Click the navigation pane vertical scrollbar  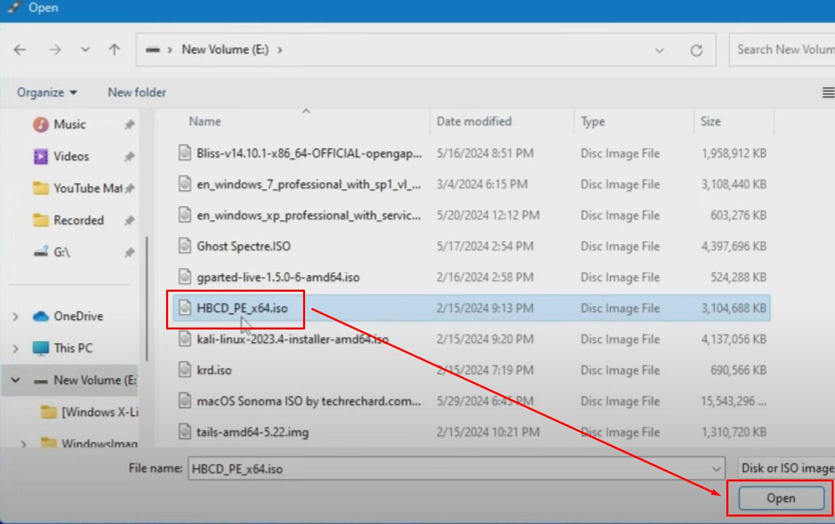tap(146, 300)
